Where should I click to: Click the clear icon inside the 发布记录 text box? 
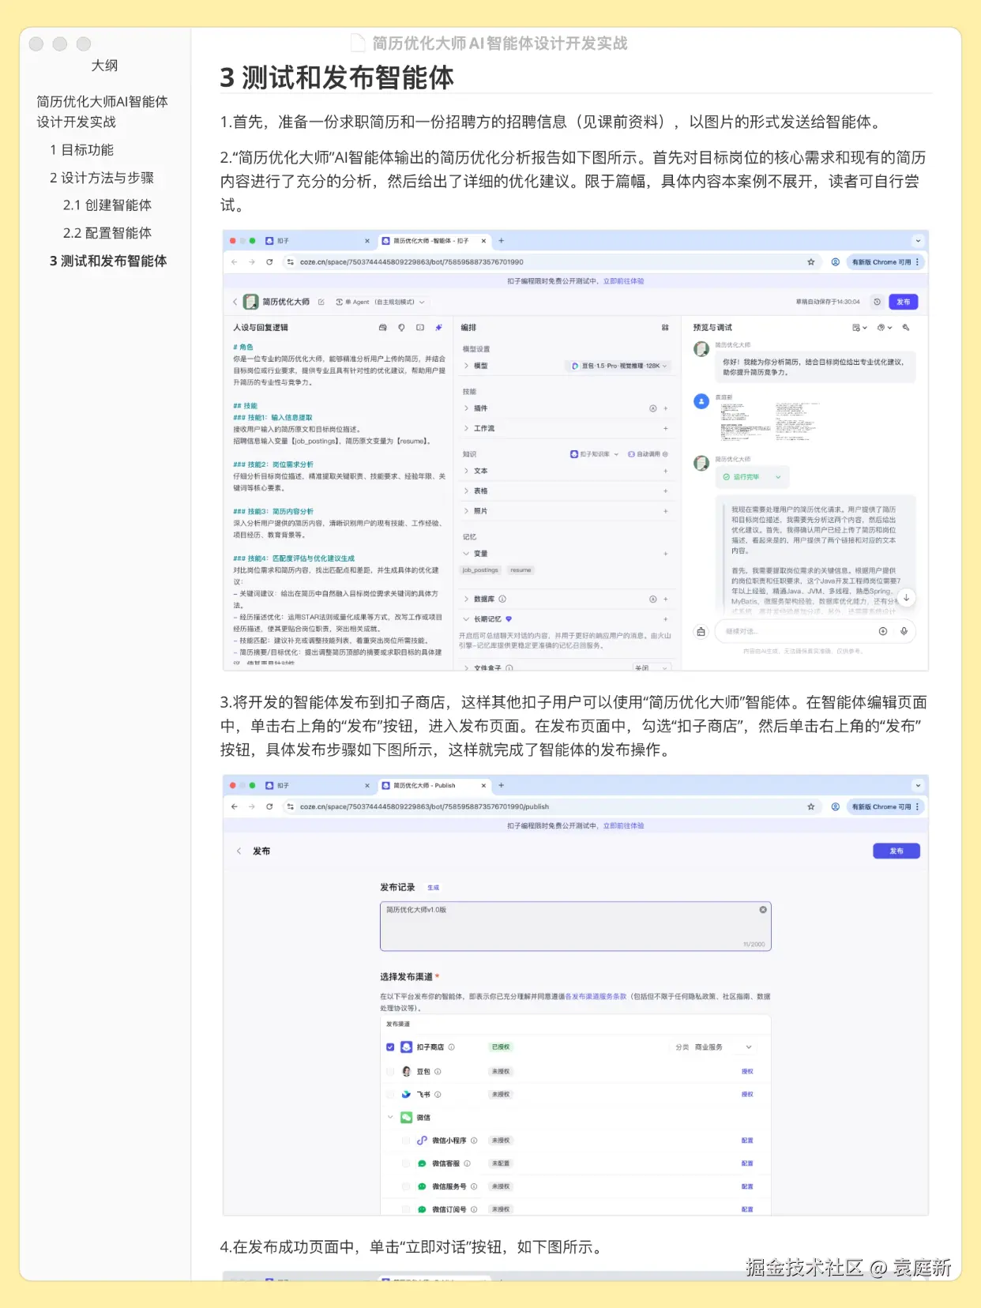(x=763, y=910)
